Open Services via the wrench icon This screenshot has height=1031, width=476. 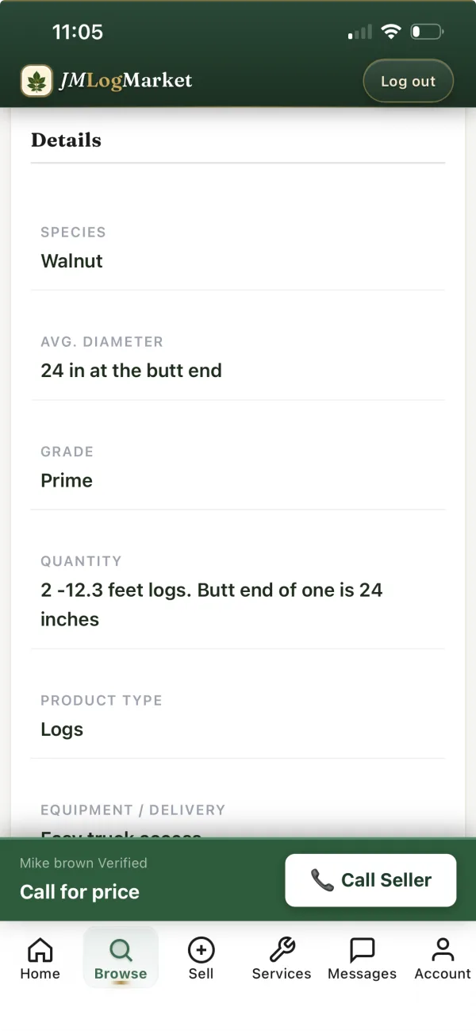pos(282,949)
